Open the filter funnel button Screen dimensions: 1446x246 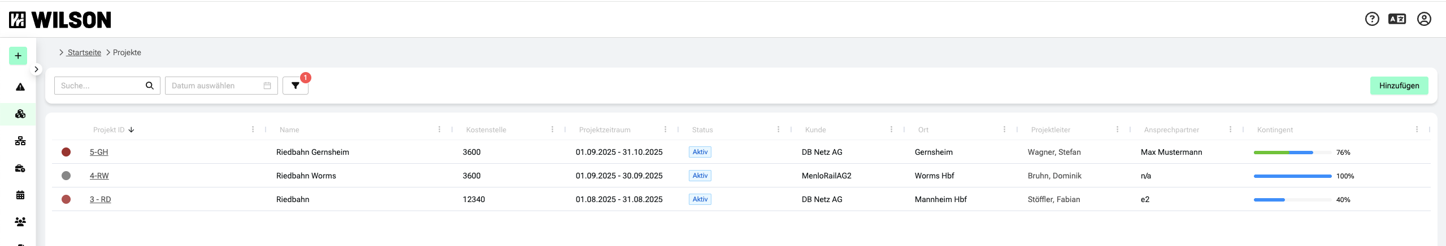click(295, 86)
